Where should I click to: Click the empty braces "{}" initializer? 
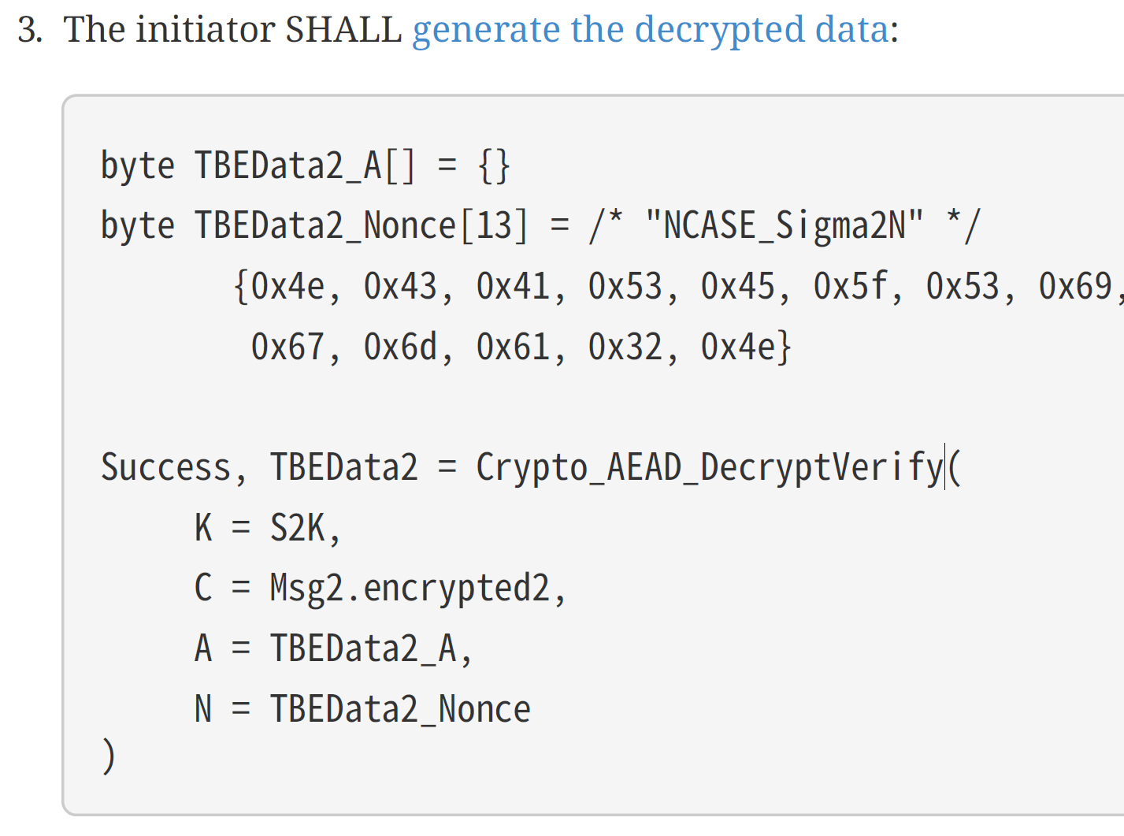pos(494,166)
